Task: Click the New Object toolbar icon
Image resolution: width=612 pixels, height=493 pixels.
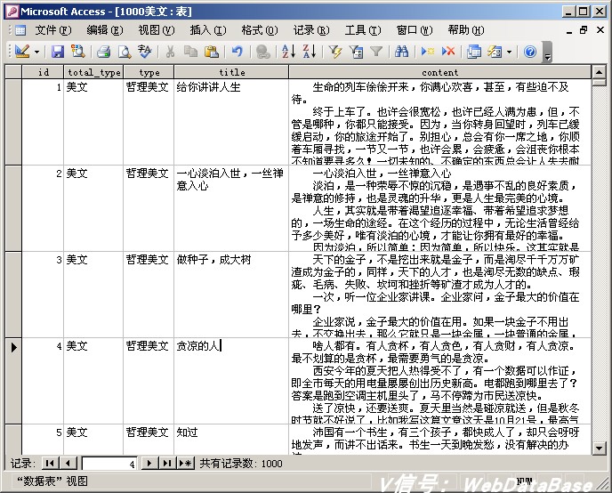Action: (495, 52)
